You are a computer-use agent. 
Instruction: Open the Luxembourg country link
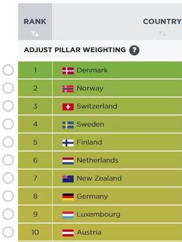99,214
